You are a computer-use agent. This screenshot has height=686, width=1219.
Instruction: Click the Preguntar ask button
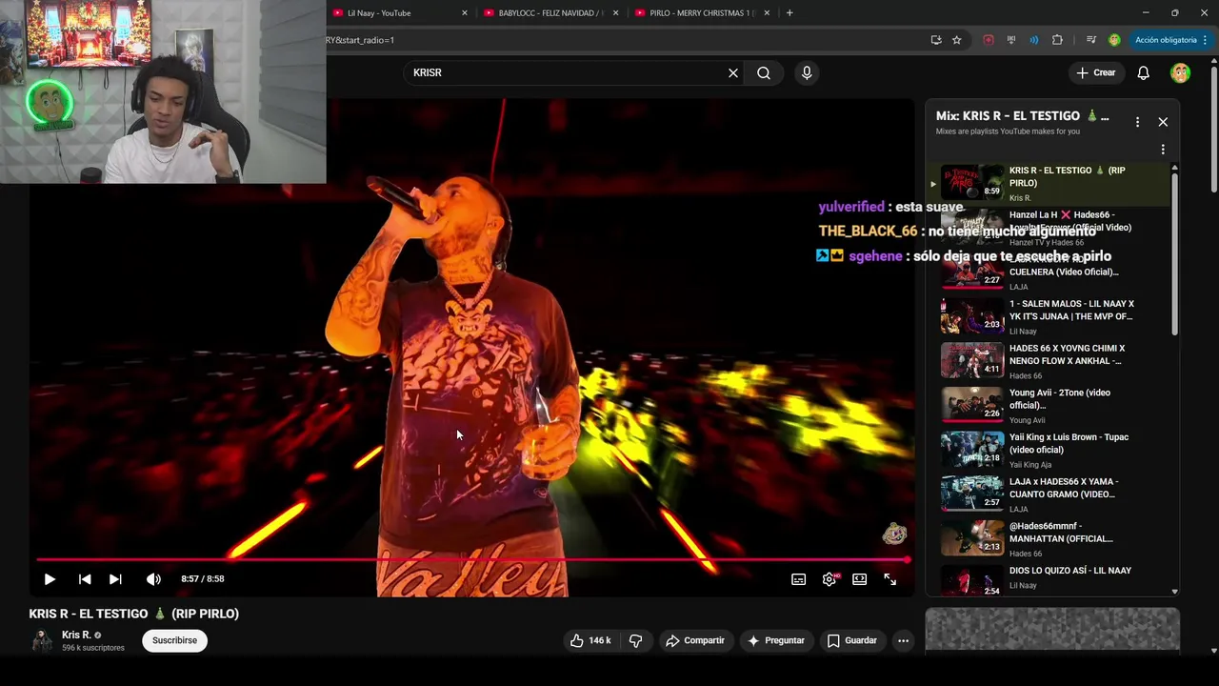point(776,640)
